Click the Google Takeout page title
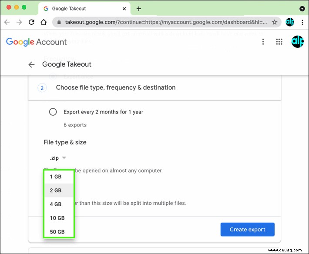The image size is (309, 254). (67, 64)
